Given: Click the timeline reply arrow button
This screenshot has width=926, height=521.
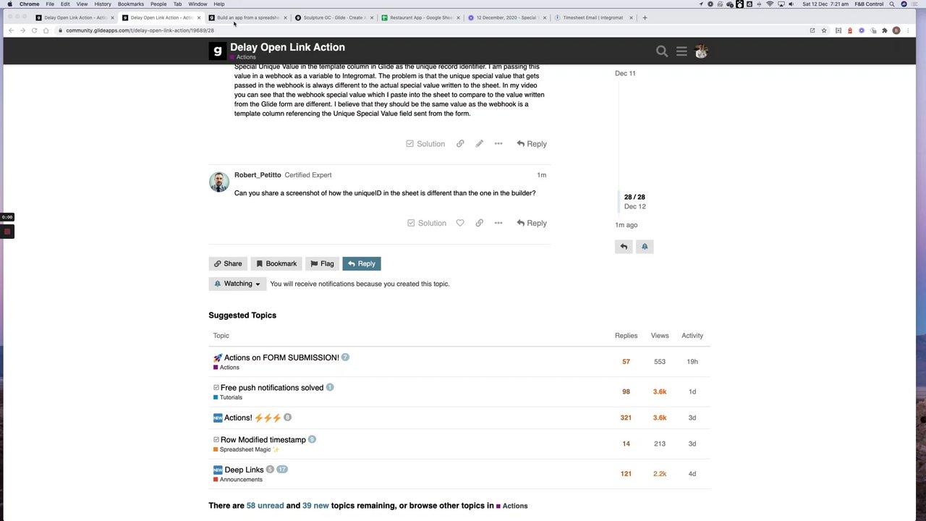Looking at the screenshot, I should tap(624, 247).
